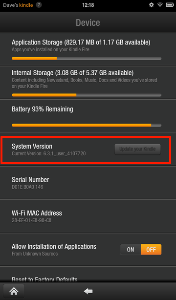
Task: Tap the Battery remaining level bar
Action: click(x=87, y=125)
